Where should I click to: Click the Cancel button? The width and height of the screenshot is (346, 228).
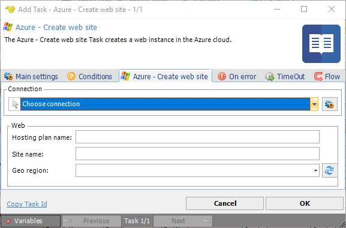click(x=225, y=203)
